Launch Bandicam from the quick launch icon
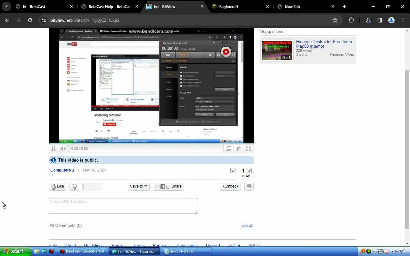410x256 pixels. [x=51, y=252]
